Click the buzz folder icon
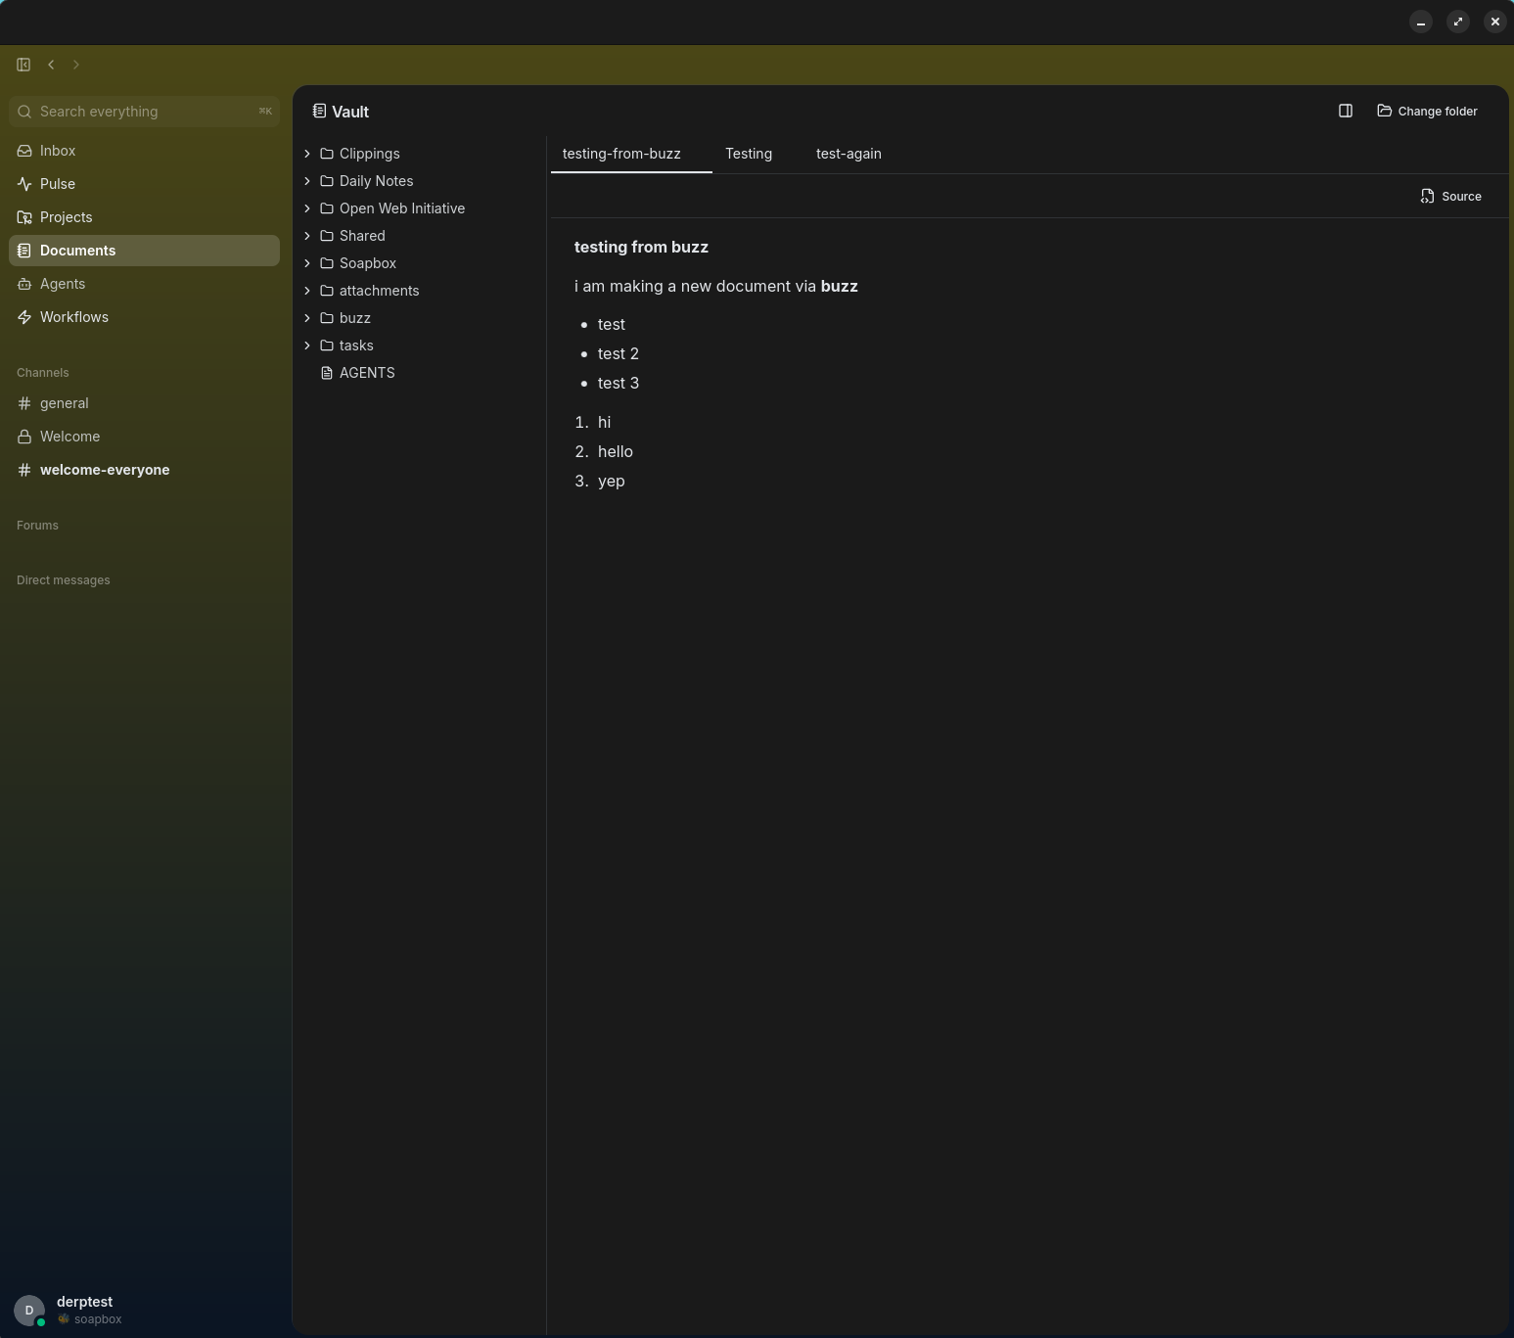 327,318
